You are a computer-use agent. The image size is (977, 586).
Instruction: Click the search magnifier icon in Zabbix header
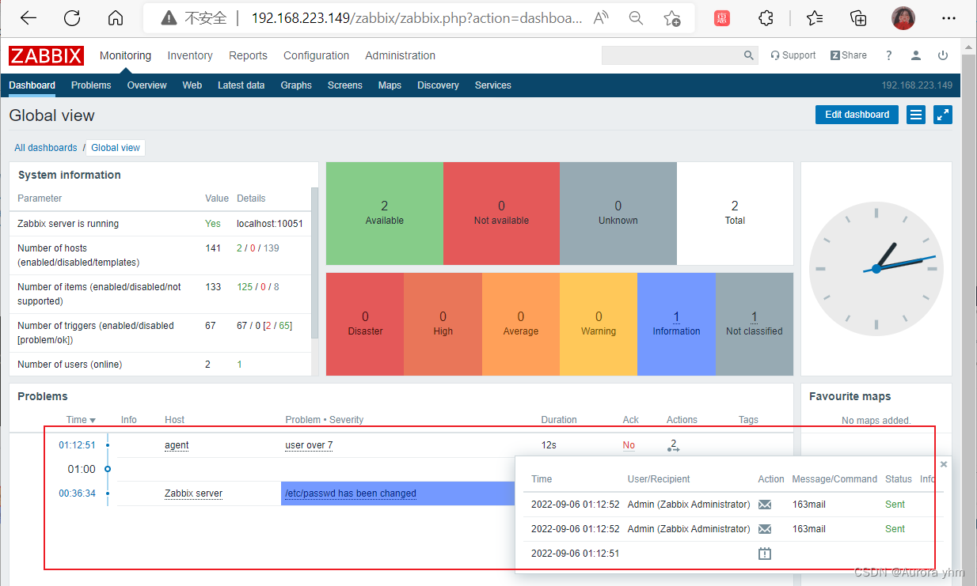(x=749, y=55)
